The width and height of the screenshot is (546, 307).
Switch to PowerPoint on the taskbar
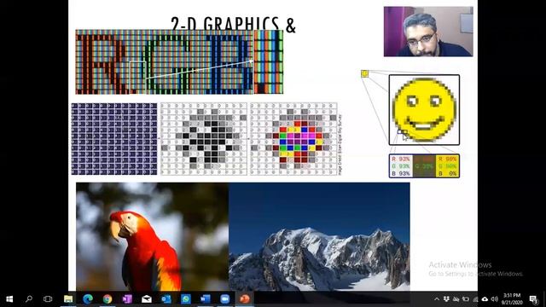[x=245, y=299]
